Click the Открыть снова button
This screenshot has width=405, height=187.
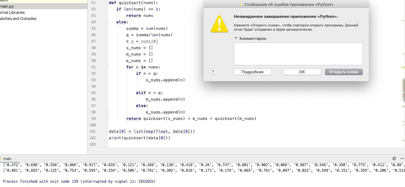344,72
